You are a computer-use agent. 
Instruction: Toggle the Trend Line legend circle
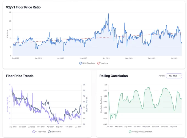[99, 63]
